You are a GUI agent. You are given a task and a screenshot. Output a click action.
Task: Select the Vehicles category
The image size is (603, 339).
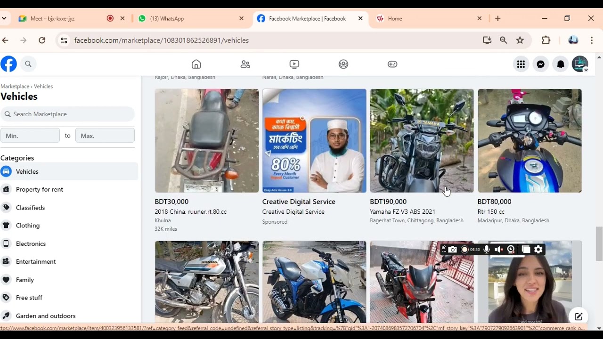[69, 171]
